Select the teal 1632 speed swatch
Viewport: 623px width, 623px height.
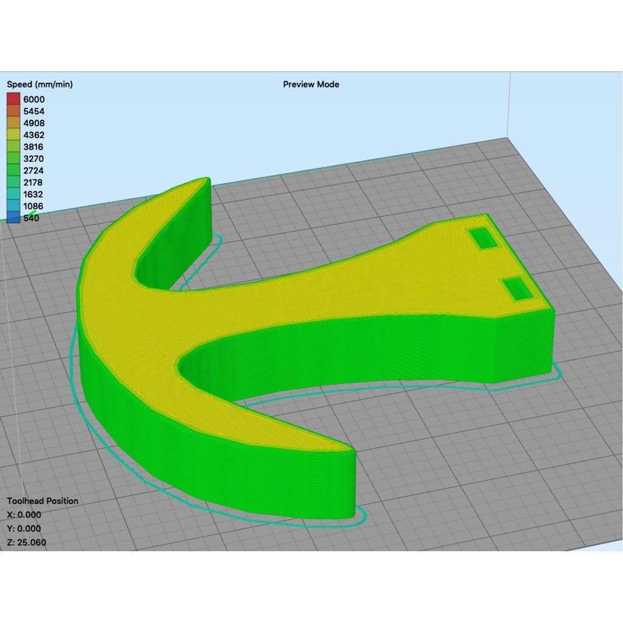click(x=13, y=194)
